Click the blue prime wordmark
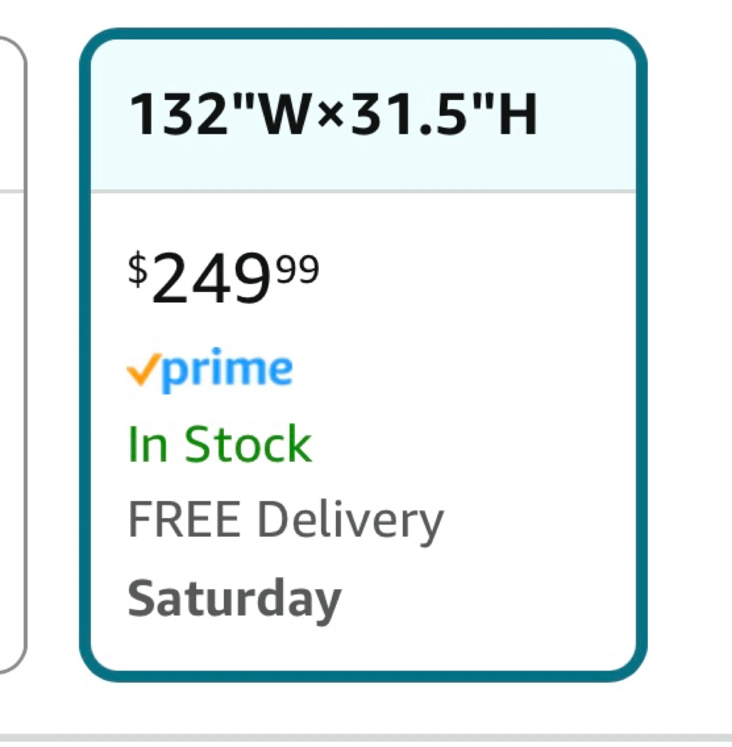This screenshot has width=732, height=747. [x=227, y=370]
